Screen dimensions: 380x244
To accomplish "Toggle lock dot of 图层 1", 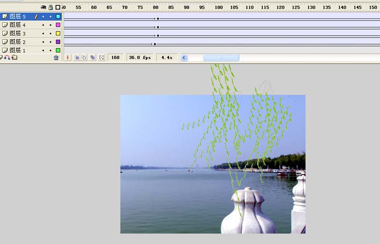I will tap(50, 50).
